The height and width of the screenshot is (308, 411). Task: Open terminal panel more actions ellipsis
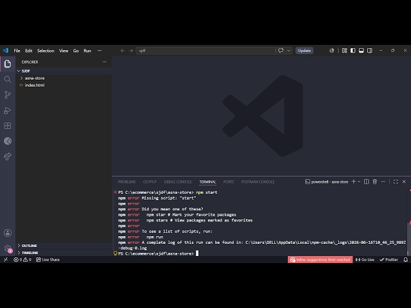point(383,182)
